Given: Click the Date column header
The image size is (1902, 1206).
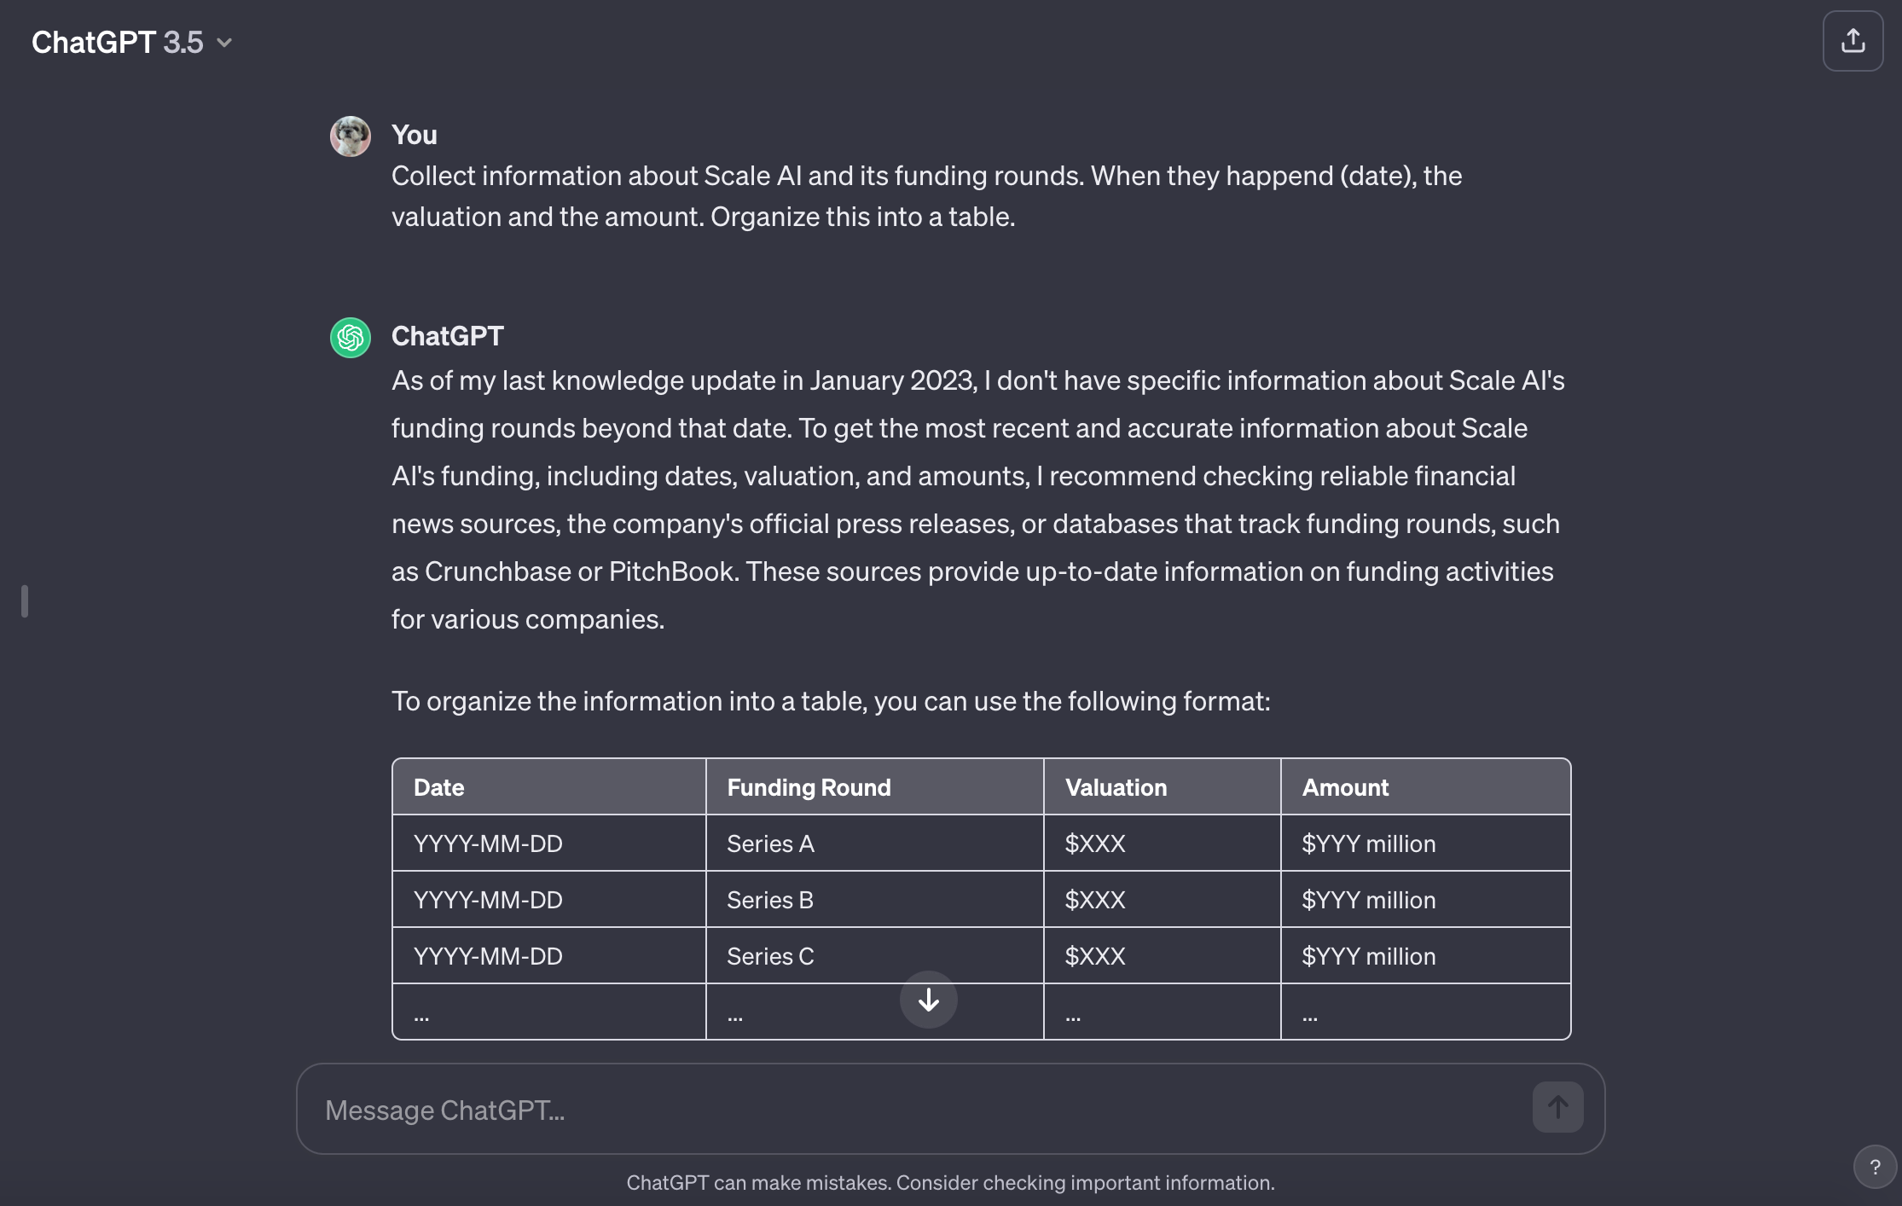Looking at the screenshot, I should click(x=549, y=786).
